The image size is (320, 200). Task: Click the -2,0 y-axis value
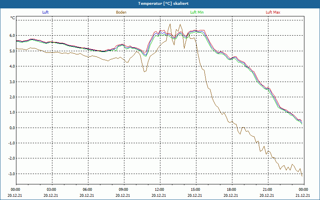click(x=12, y=158)
